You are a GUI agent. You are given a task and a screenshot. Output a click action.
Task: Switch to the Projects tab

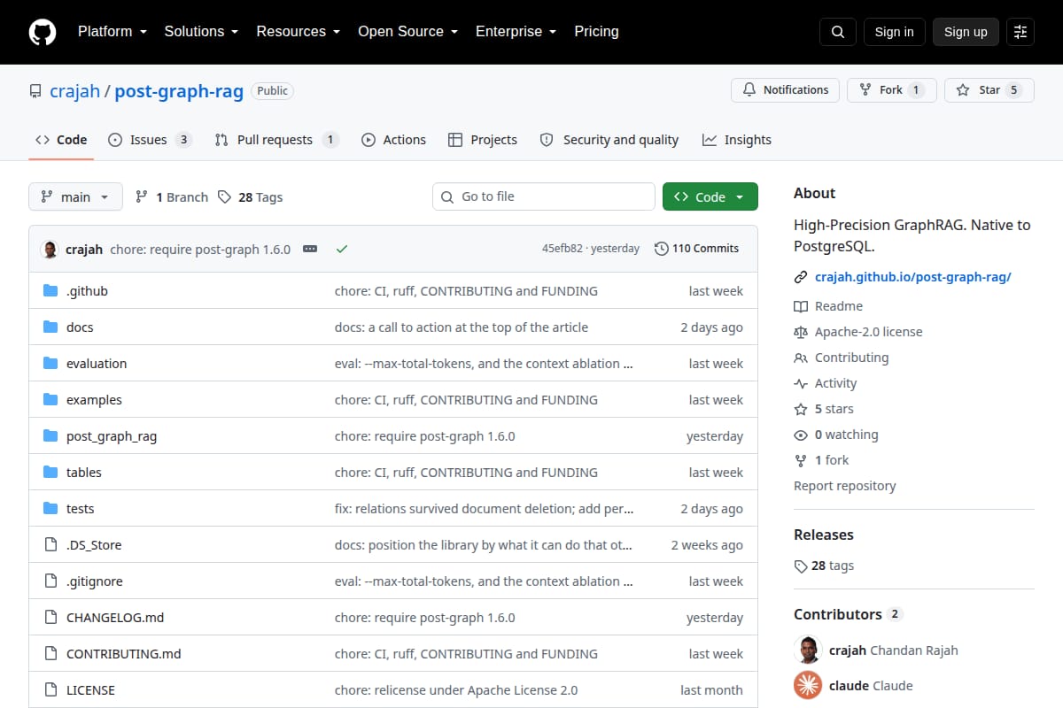click(483, 140)
